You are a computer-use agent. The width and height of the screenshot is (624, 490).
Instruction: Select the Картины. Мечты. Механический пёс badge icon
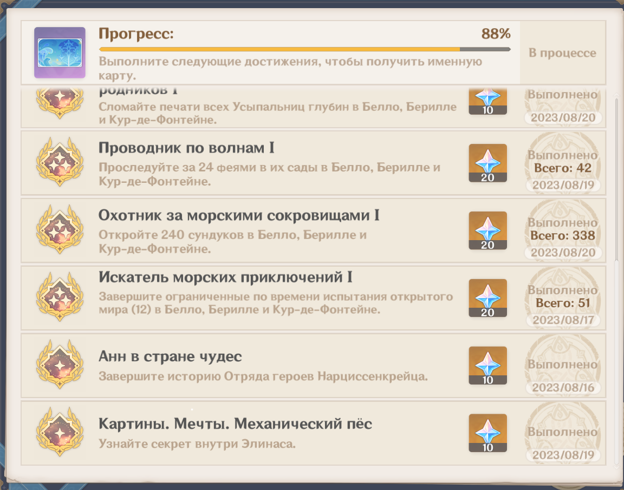[59, 433]
